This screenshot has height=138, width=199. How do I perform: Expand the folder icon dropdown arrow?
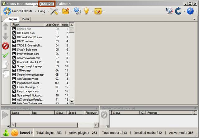click(x=72, y=11)
